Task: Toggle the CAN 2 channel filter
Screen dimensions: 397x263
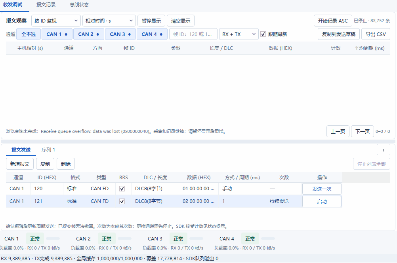Action: click(89, 34)
